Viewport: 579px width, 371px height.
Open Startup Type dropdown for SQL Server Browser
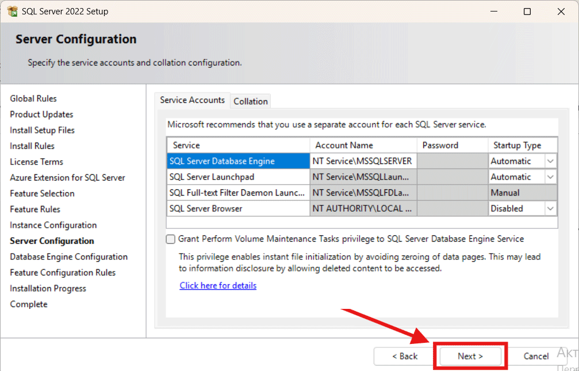tap(551, 209)
